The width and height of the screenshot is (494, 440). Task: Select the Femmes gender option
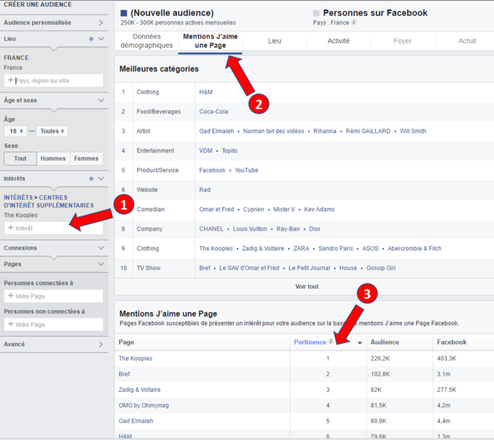pyautogui.click(x=86, y=159)
